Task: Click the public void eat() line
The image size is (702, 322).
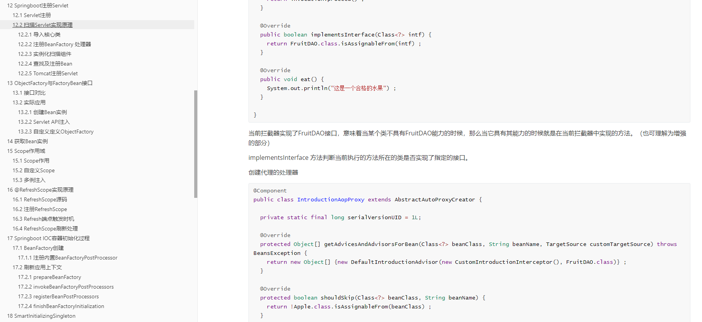Action: (292, 79)
